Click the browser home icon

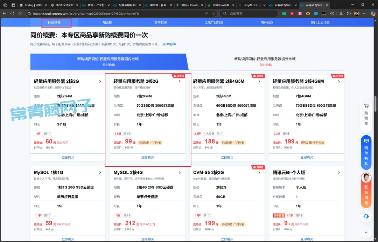pyautogui.click(x=20, y=13)
